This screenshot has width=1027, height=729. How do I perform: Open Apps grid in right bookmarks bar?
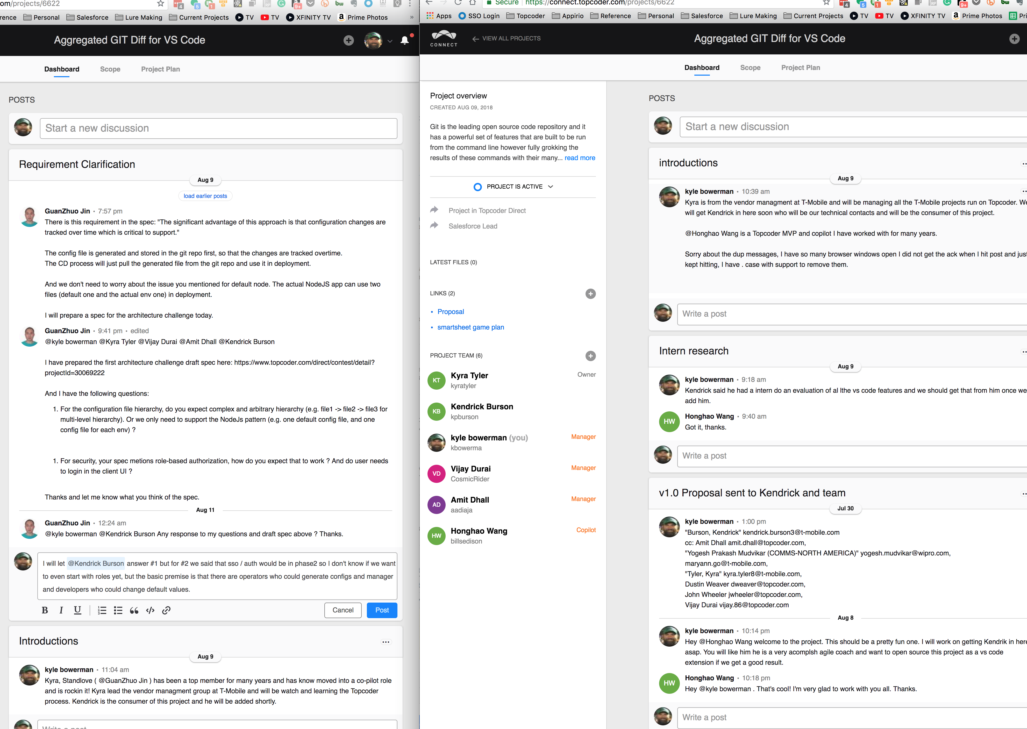click(x=439, y=16)
